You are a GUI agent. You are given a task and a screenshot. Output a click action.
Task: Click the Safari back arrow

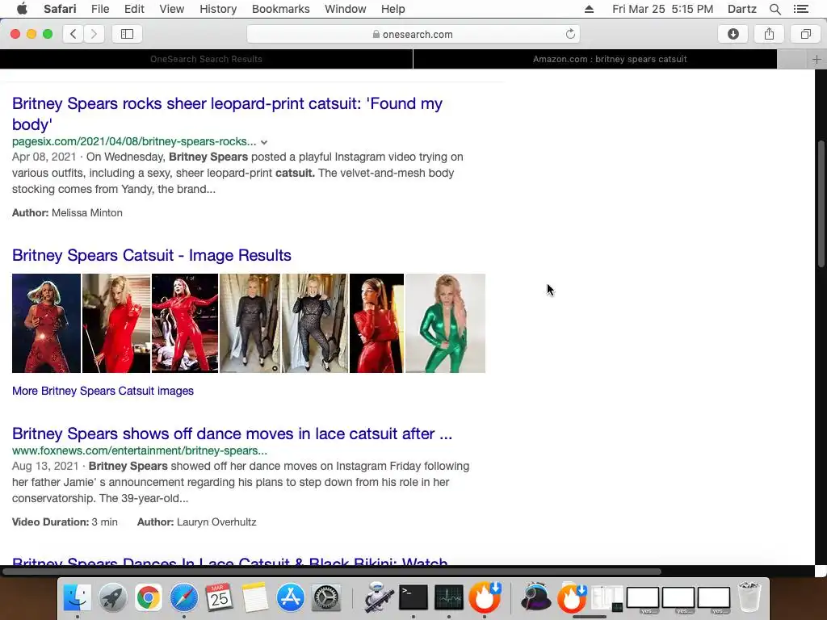73,34
